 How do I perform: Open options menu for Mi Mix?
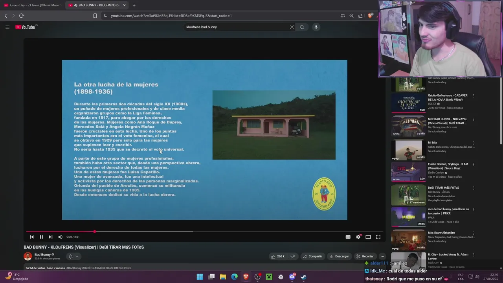[x=474, y=143]
